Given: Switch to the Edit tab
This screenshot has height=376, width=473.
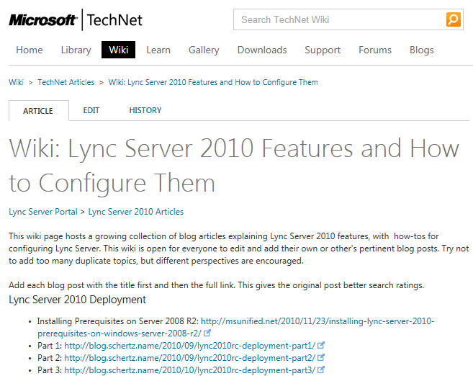Looking at the screenshot, I should coord(91,110).
